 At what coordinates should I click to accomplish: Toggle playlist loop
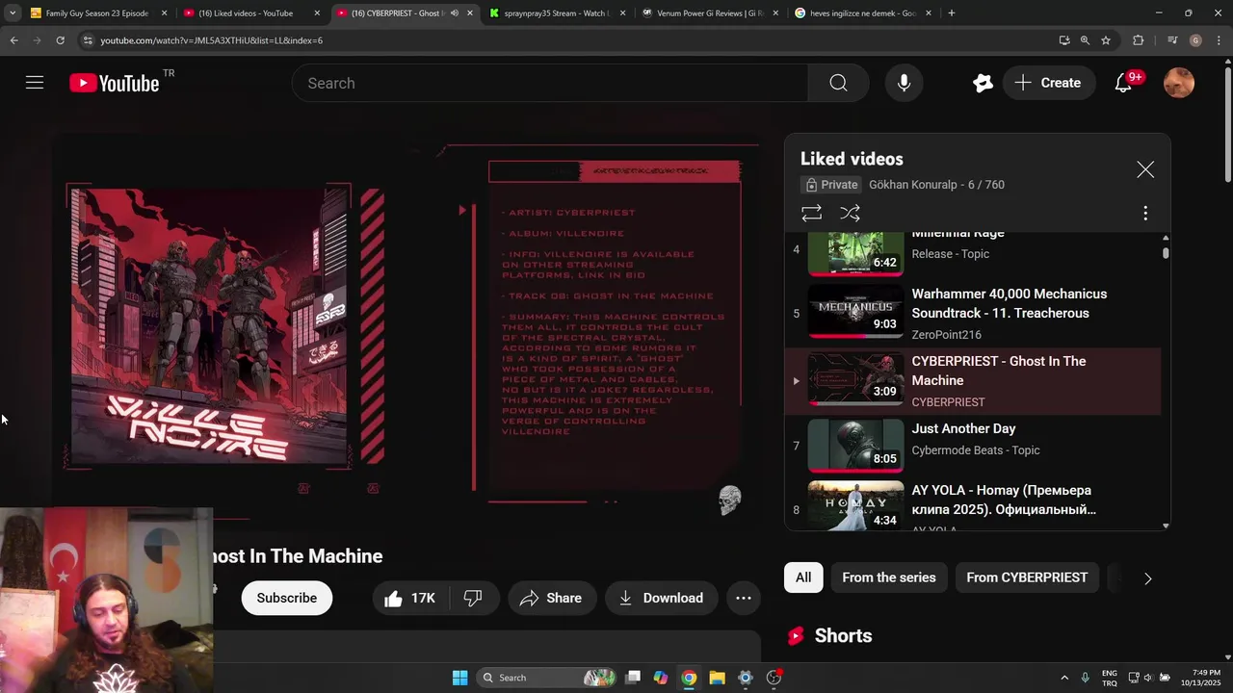point(811,213)
